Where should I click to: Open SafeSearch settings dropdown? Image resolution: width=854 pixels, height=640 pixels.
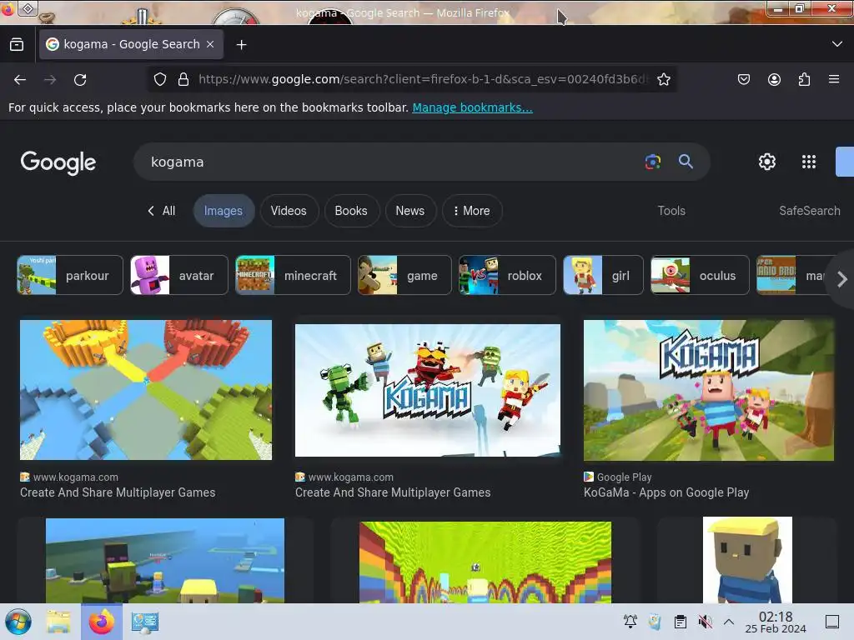pos(809,211)
